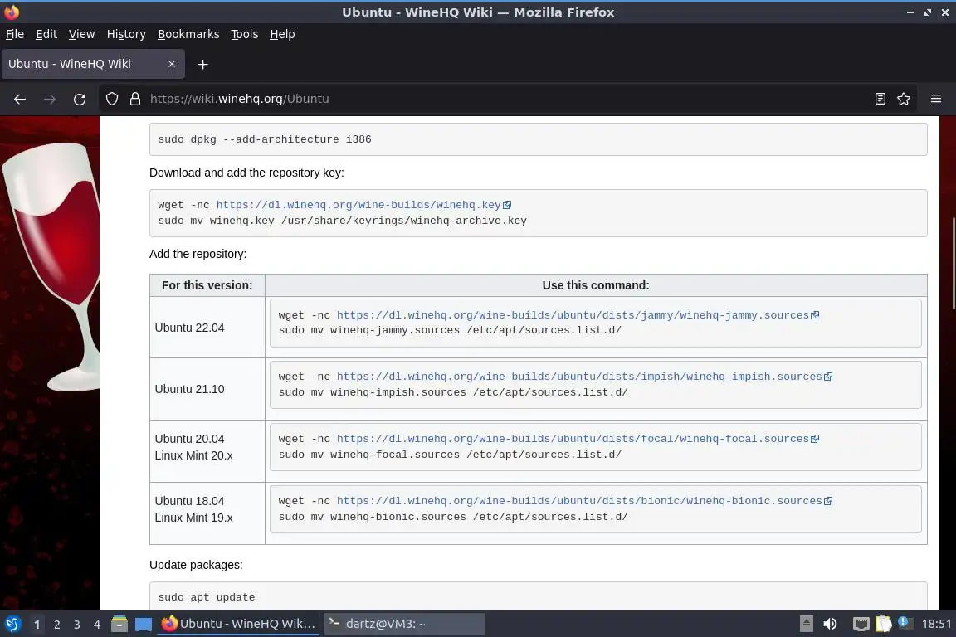Image resolution: width=956 pixels, height=637 pixels.
Task: Click the 18:51 clock
Action: point(936,624)
